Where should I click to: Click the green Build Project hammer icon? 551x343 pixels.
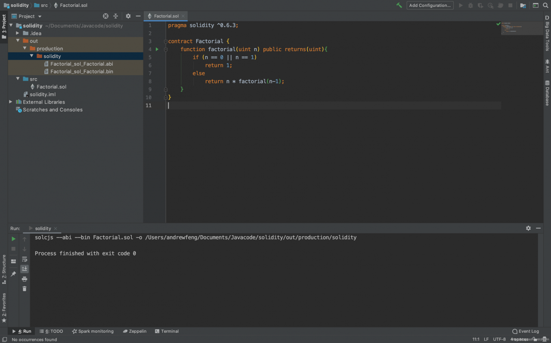click(399, 6)
